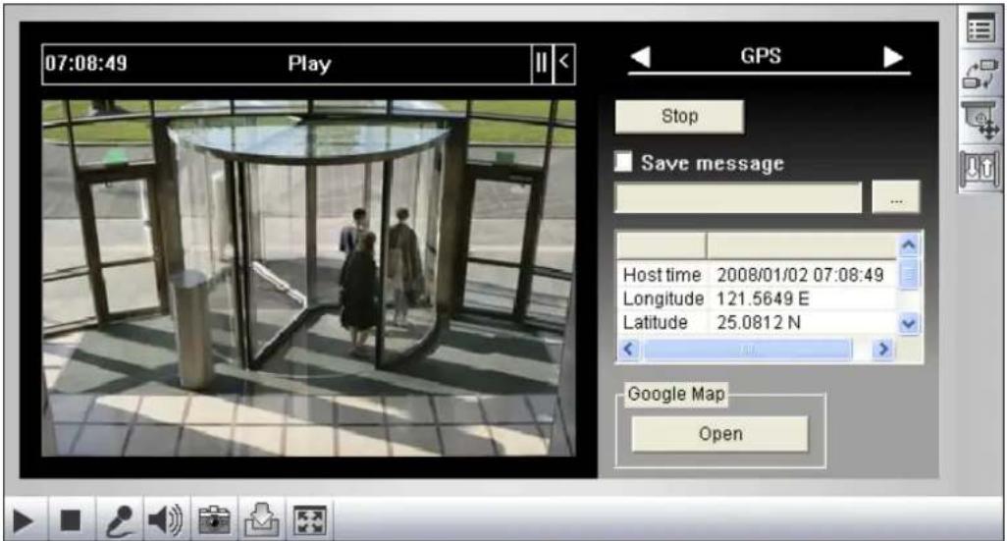Click the 121.5649 E value

pyautogui.click(x=763, y=298)
